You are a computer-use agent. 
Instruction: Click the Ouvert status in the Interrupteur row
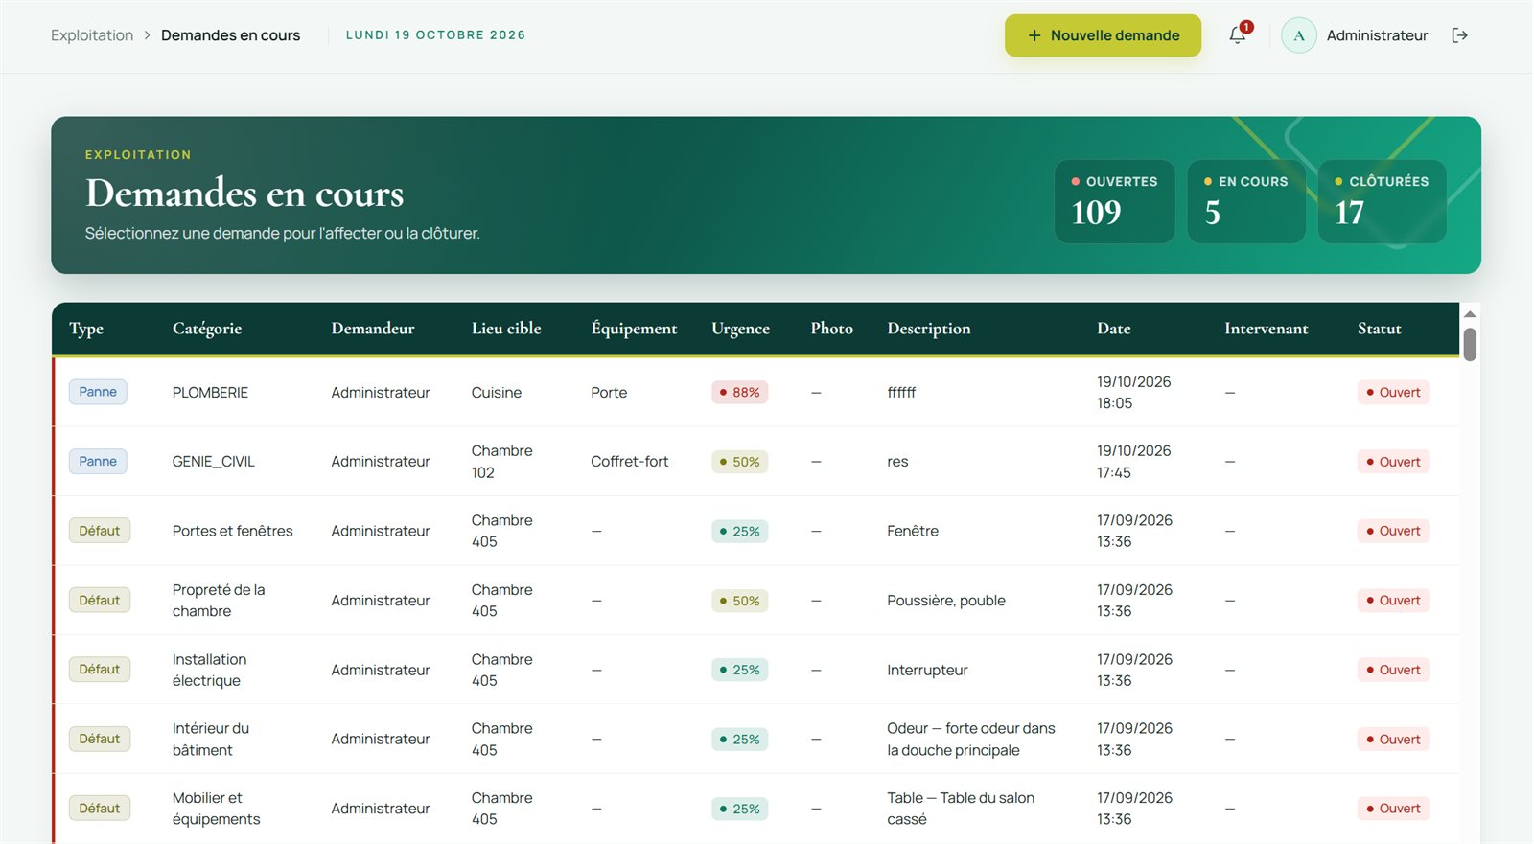point(1393,670)
